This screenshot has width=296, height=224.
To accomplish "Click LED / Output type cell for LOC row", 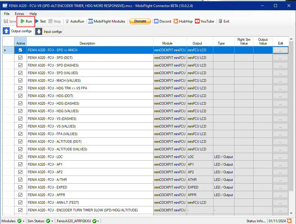I will (x=224, y=157).
